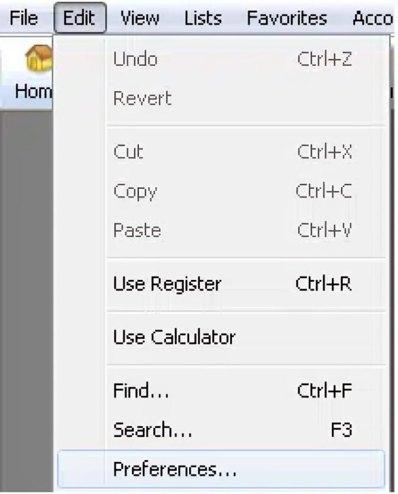Open the View menu
Screen dimensions: 398x494
tap(140, 18)
